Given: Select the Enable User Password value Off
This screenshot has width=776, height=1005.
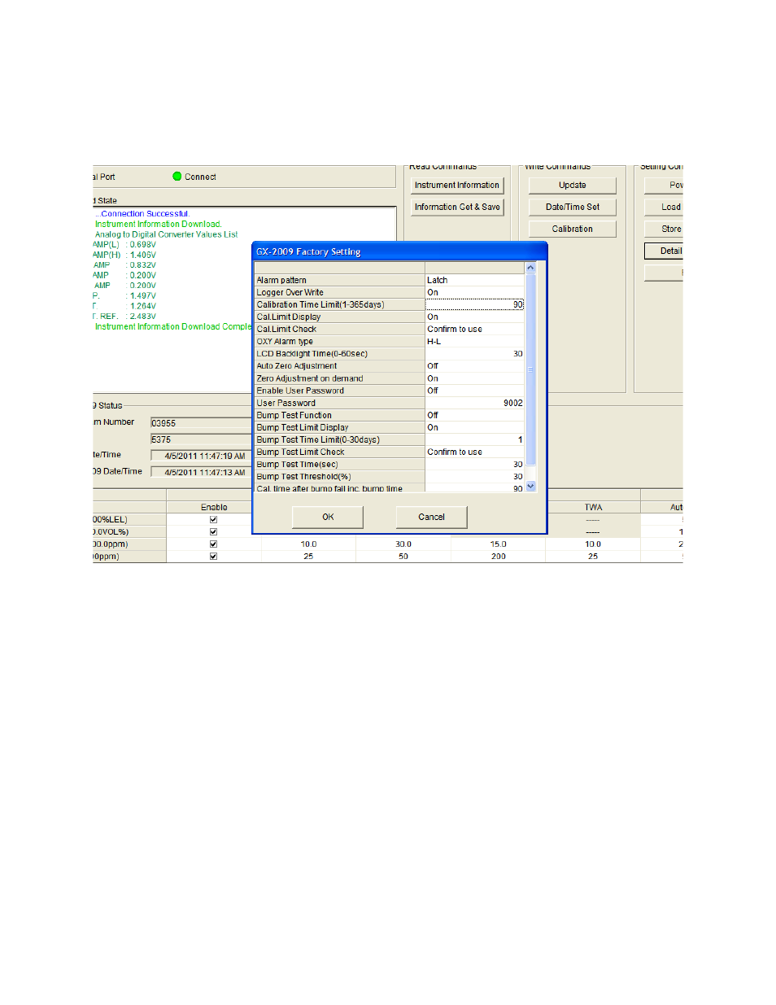Looking at the screenshot, I should coord(475,391).
